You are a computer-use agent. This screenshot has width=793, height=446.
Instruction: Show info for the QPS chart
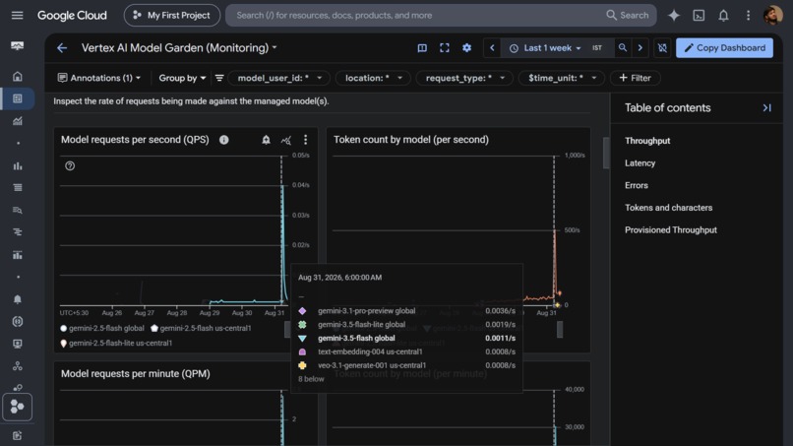[x=224, y=140]
